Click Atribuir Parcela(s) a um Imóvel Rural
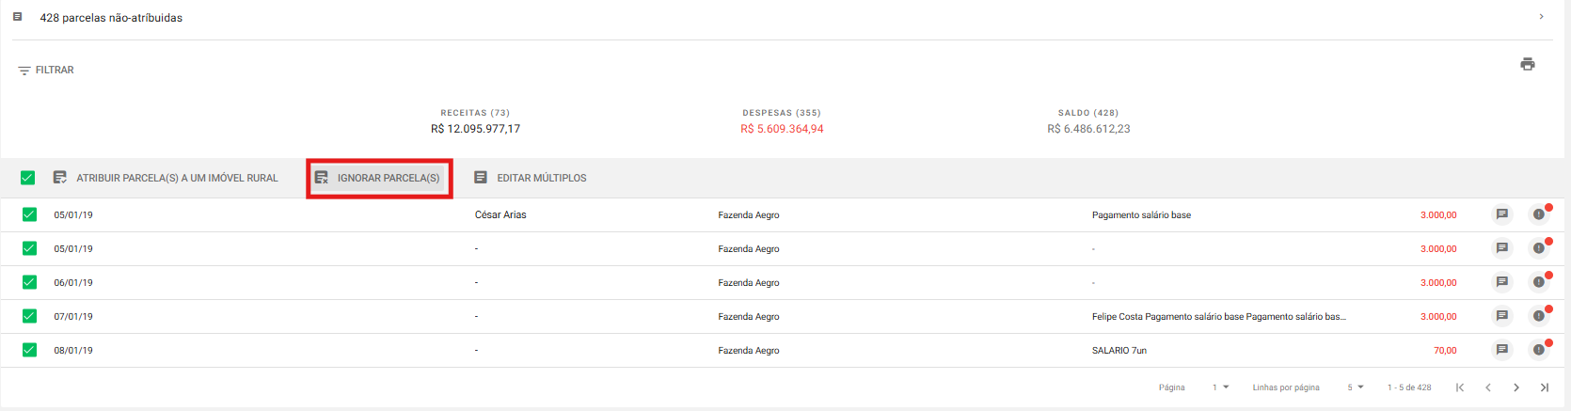1571x411 pixels. [x=167, y=178]
